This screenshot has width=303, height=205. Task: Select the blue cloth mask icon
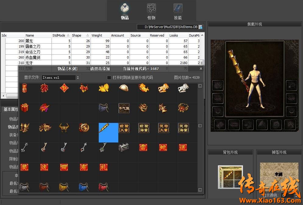[84, 187]
